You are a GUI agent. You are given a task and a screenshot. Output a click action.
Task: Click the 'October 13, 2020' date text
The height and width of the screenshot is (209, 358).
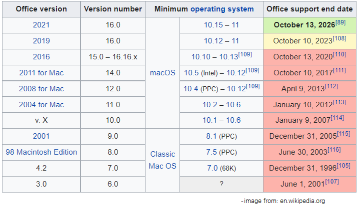coord(303,57)
